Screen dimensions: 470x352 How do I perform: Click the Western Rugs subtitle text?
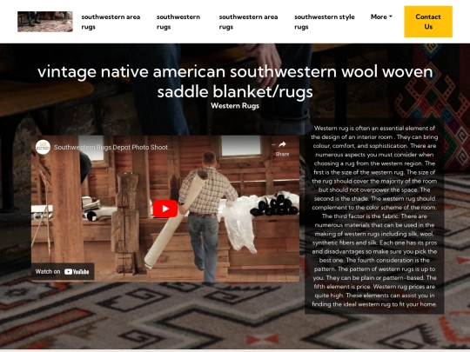tap(235, 106)
